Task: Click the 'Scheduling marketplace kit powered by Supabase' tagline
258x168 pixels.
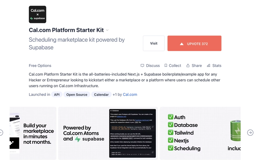Action: pyautogui.click(x=77, y=44)
